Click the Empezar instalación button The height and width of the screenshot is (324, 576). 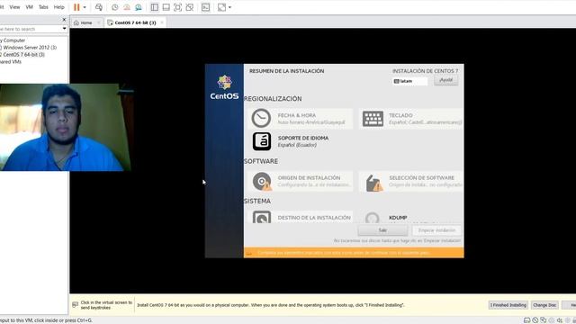pos(436,230)
